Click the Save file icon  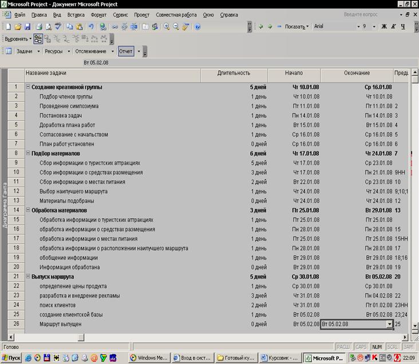click(27, 26)
